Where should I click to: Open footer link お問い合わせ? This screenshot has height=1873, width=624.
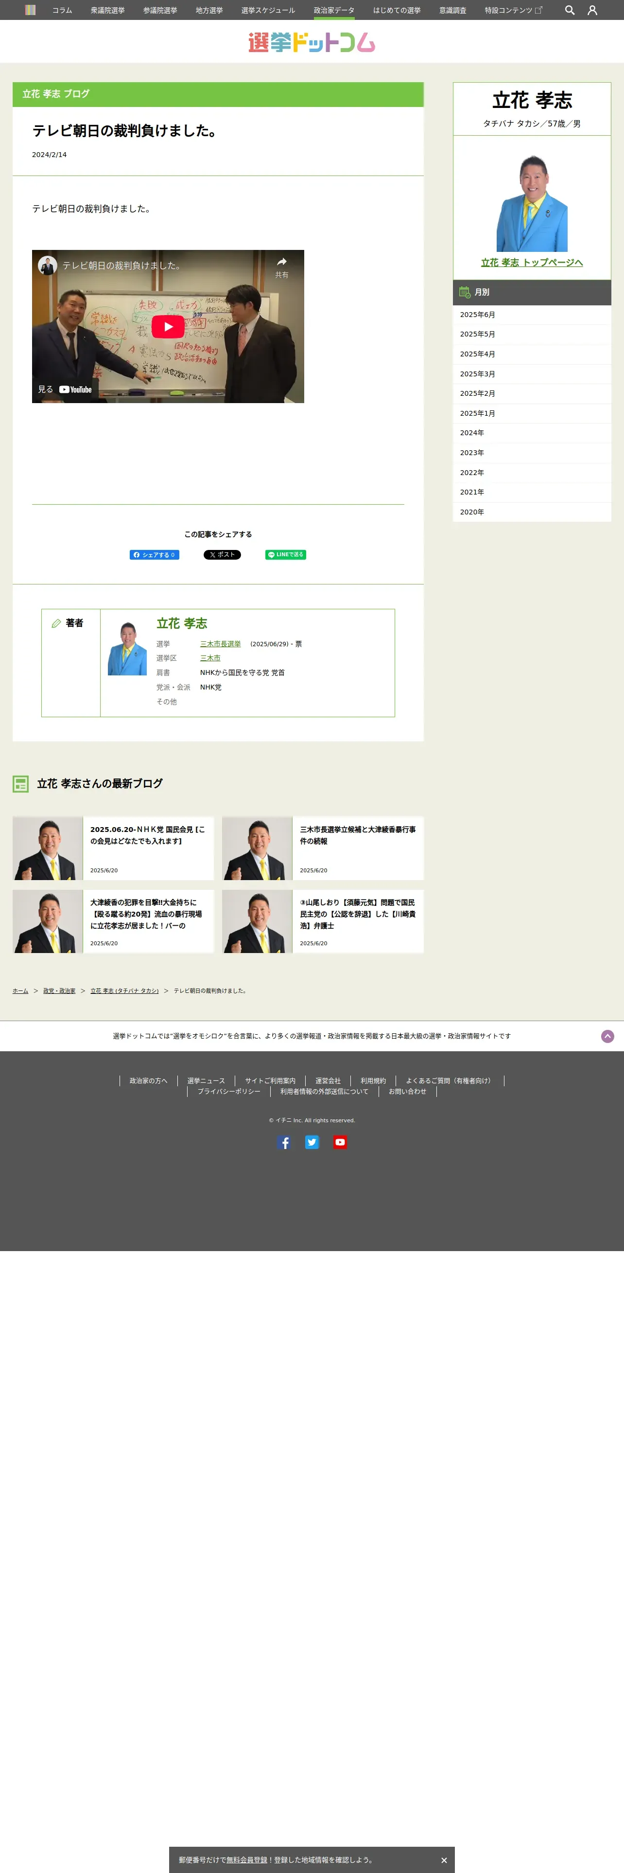(407, 1092)
